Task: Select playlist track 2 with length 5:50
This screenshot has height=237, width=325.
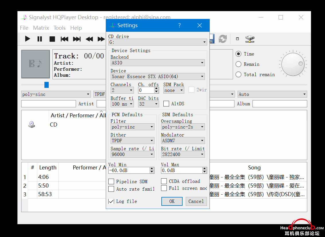Action: coord(164,186)
